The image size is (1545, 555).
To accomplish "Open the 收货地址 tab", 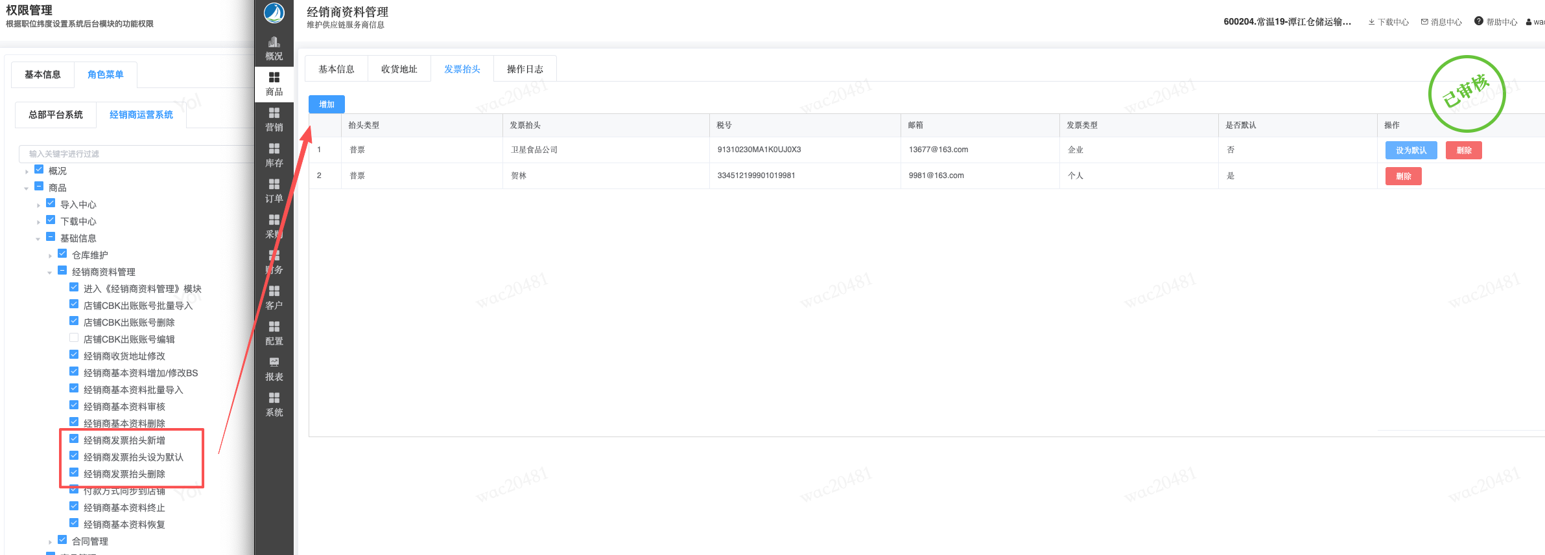I will [x=399, y=69].
